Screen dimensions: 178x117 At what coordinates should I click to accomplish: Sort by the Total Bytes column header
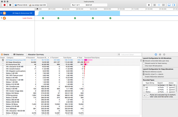pos(67,58)
